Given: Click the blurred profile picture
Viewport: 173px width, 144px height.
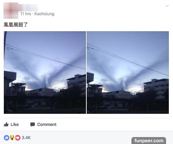Looking at the screenshot, I should click(x=11, y=10).
